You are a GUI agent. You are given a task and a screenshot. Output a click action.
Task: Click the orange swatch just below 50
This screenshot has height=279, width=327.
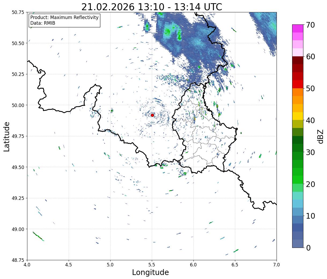(x=298, y=92)
